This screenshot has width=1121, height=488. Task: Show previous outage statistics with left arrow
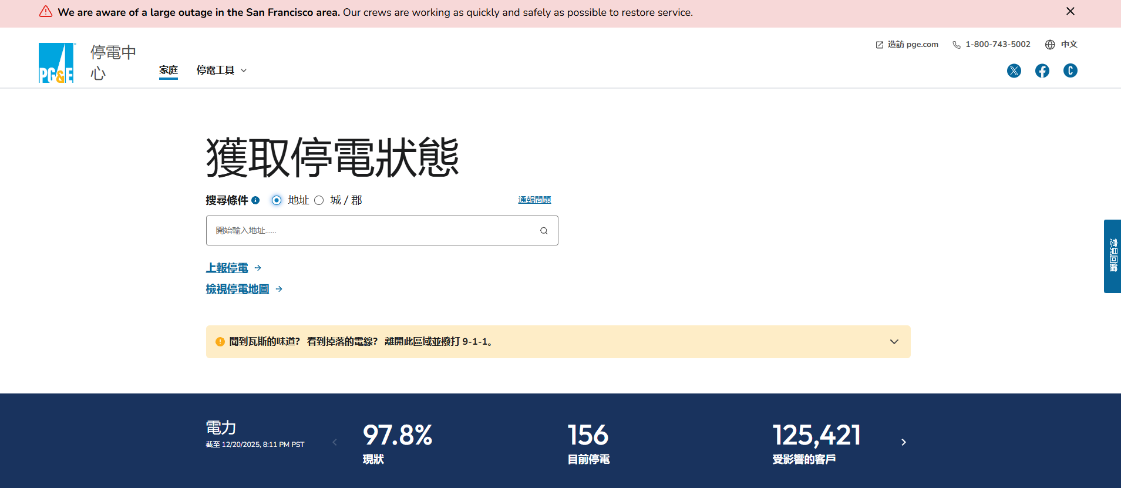[335, 442]
